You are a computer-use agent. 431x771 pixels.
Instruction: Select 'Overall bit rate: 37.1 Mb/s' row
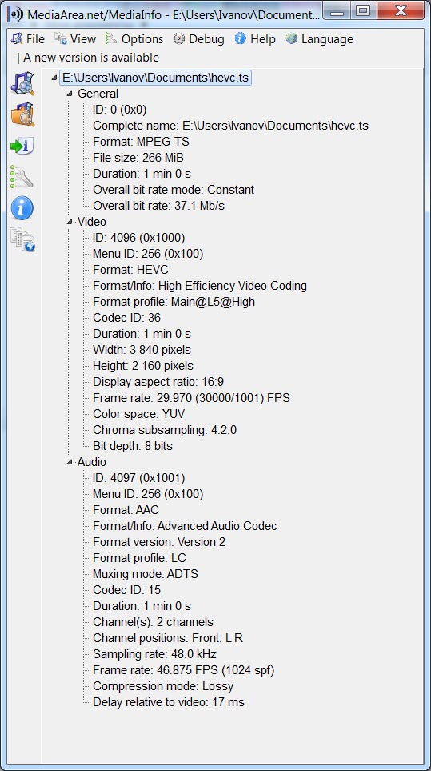(x=158, y=206)
